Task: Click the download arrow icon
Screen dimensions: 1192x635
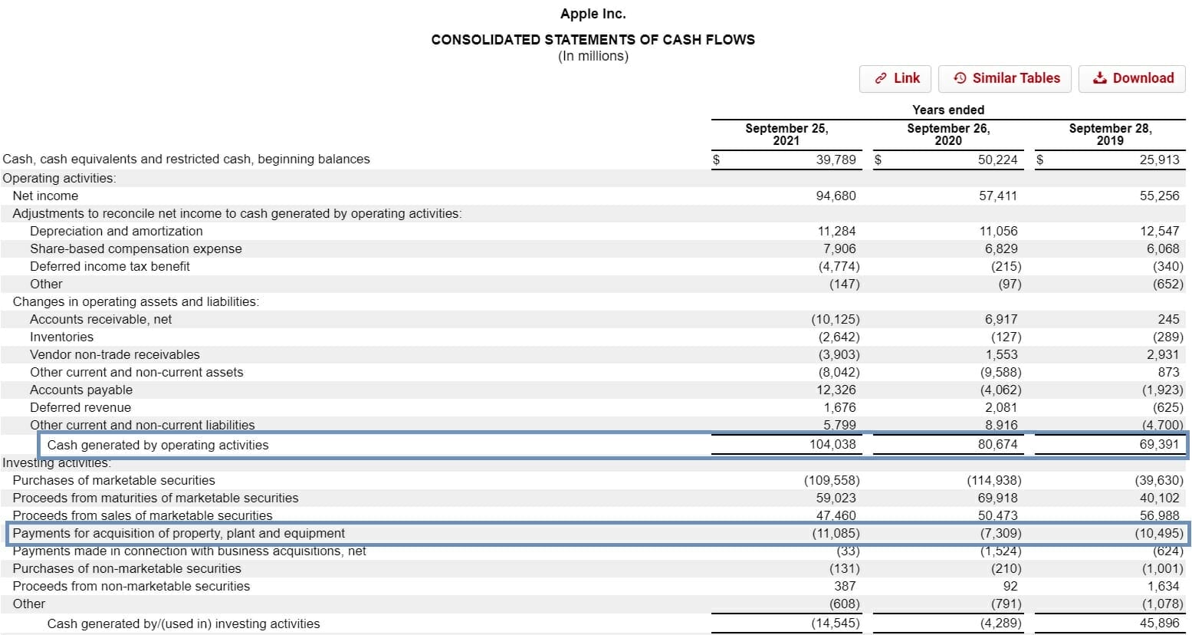Action: point(1100,78)
